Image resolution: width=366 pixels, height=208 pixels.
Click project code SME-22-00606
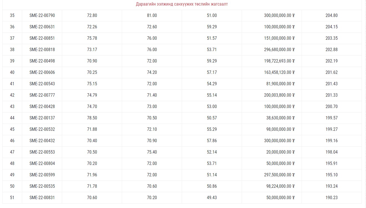42,72
